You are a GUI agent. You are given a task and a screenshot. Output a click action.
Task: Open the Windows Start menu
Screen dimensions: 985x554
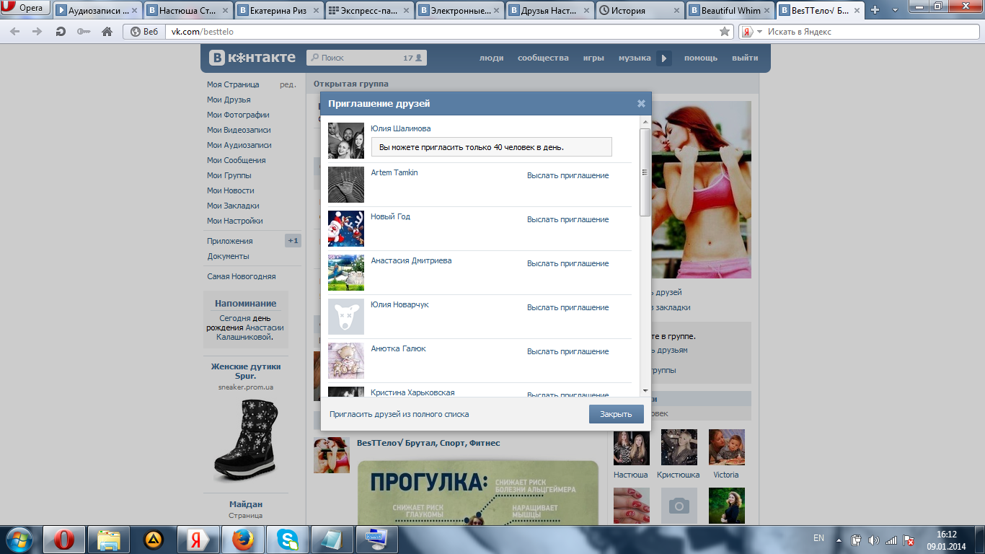(x=19, y=539)
